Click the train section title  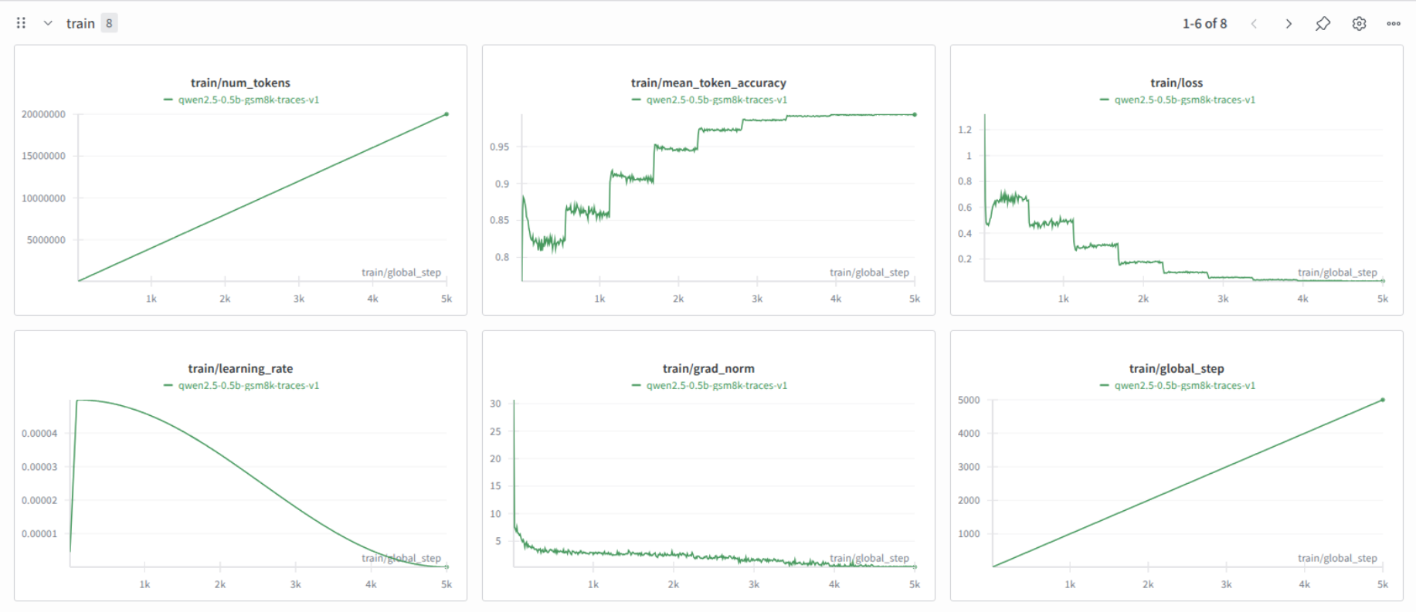click(80, 23)
